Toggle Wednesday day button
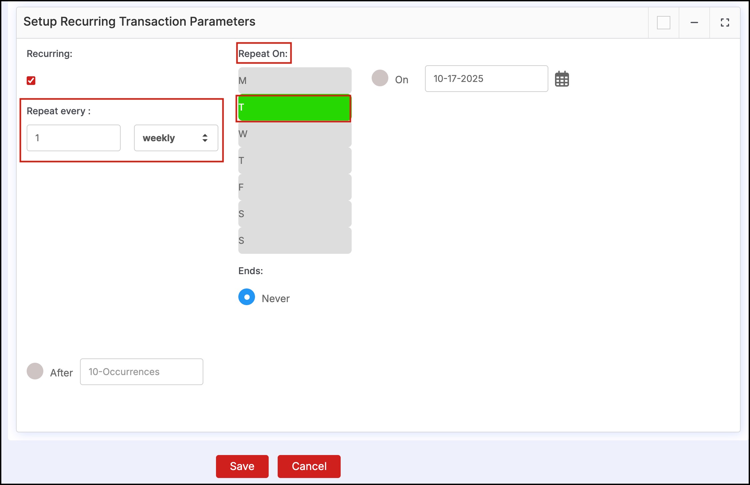The image size is (750, 485). [295, 134]
